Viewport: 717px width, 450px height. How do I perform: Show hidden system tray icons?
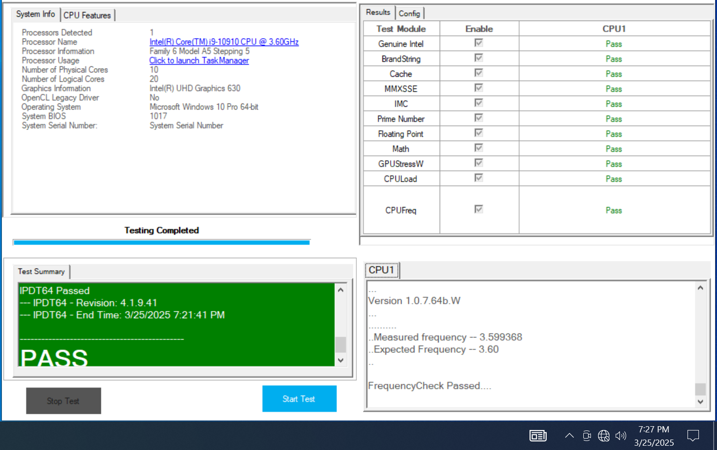click(x=569, y=436)
